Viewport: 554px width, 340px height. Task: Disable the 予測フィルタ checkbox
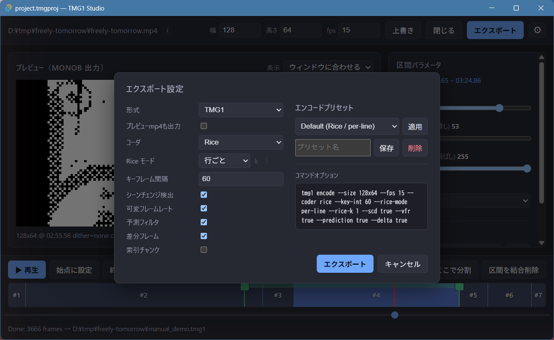click(x=204, y=222)
